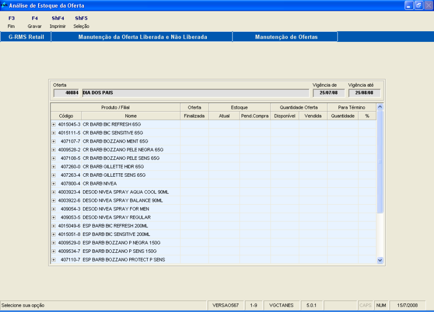Select product code 407800-4
The width and height of the screenshot is (434, 312).
click(70, 184)
